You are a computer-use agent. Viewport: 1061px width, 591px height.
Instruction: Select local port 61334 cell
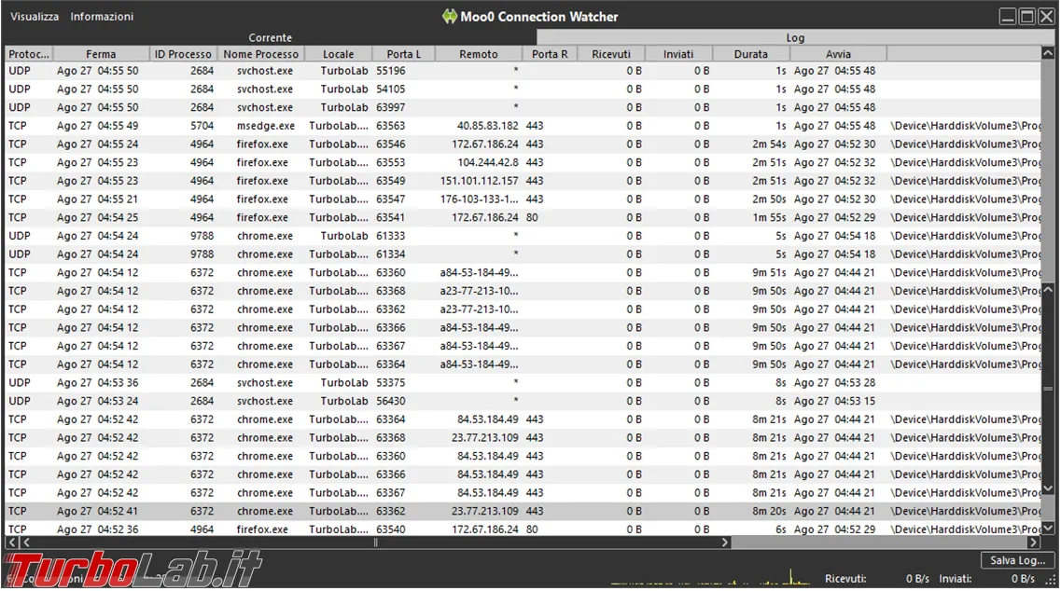[390, 254]
